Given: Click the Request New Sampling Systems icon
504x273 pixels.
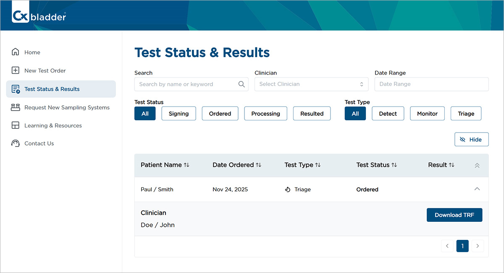Looking at the screenshot, I should click(x=16, y=107).
